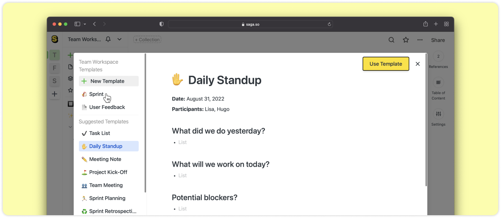
Task: Click the Use Template button
Action: pyautogui.click(x=386, y=64)
